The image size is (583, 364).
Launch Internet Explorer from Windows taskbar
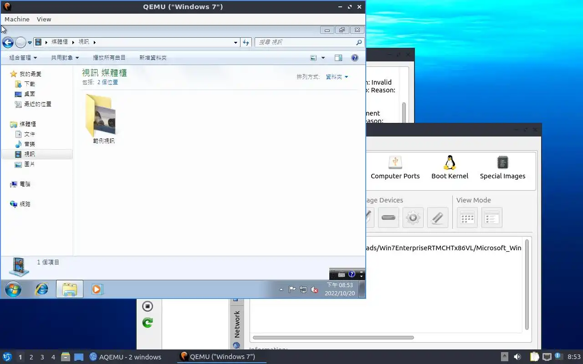pyautogui.click(x=41, y=289)
